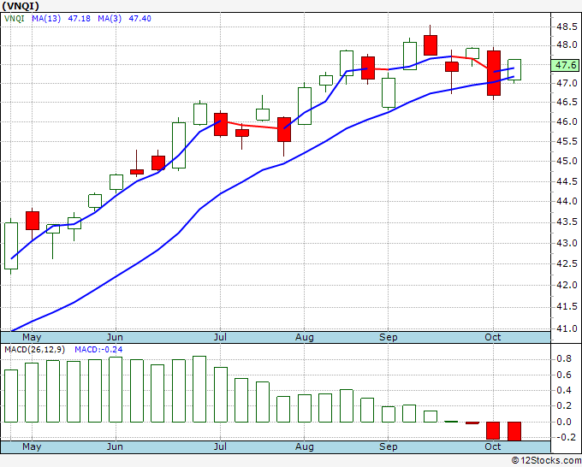The width and height of the screenshot is (582, 467).
Task: Click the last green candlestick after October start
Action: tap(514, 70)
